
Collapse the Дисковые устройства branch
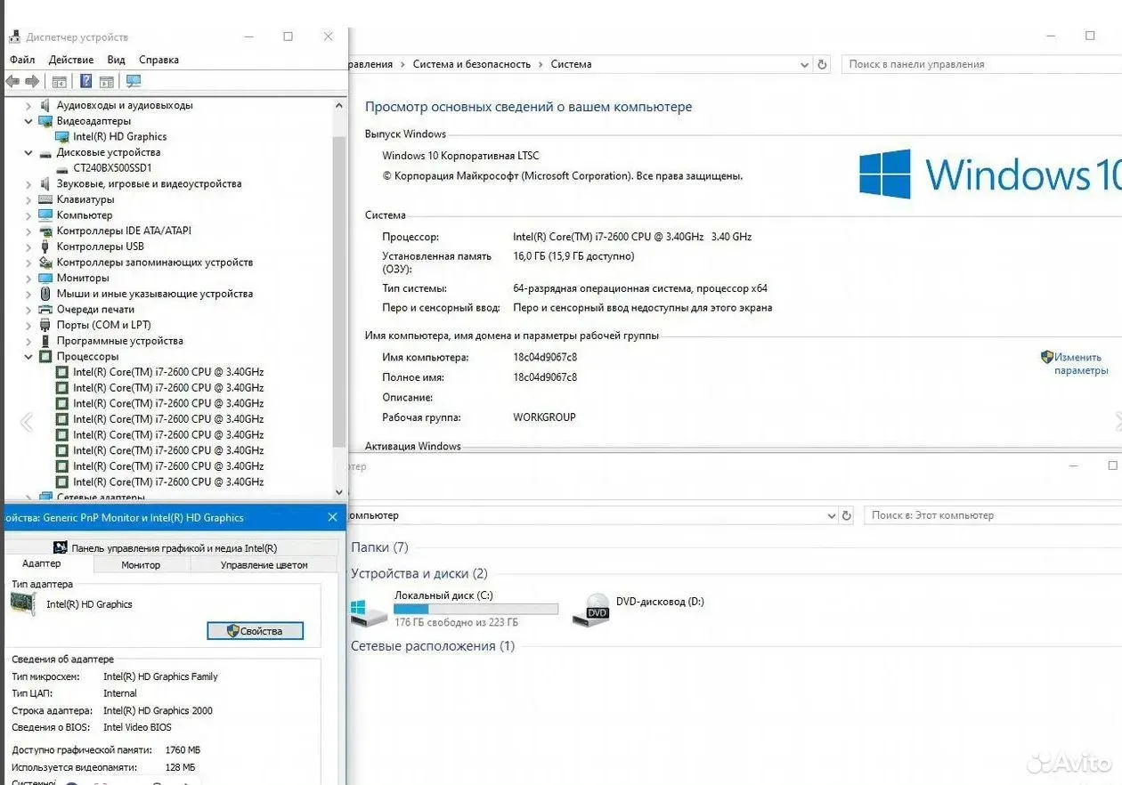click(x=28, y=153)
